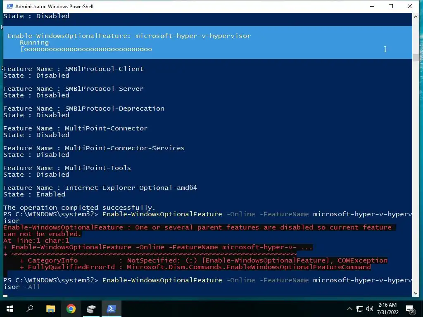This screenshot has width=423, height=317.
Task: Open the Action Center notifications icon
Action: click(x=410, y=309)
